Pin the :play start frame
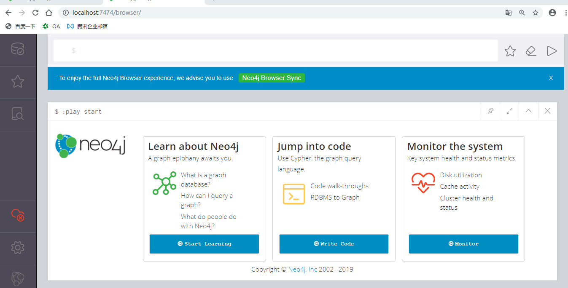568x288 pixels. pos(490,111)
